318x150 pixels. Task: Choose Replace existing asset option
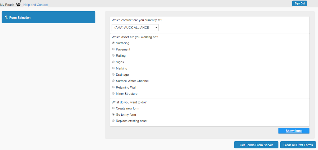pyautogui.click(x=113, y=121)
